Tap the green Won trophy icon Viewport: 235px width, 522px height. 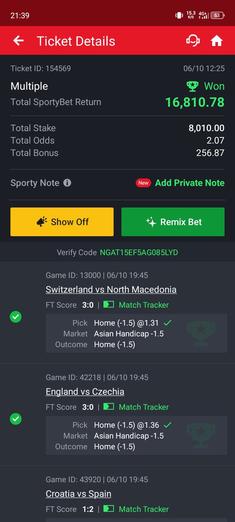point(192,86)
